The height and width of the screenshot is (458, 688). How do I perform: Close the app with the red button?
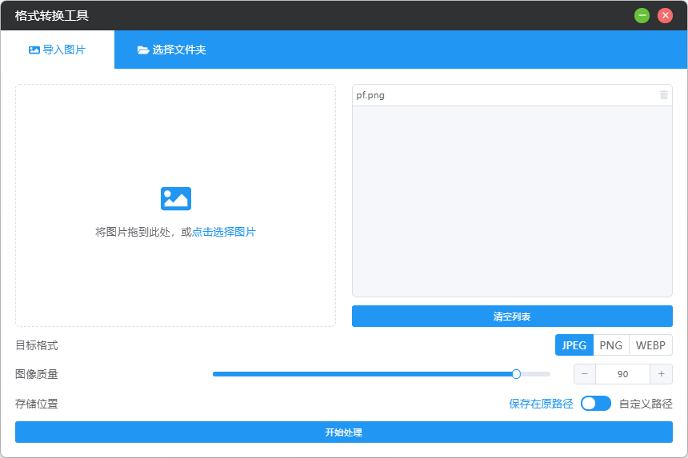665,16
